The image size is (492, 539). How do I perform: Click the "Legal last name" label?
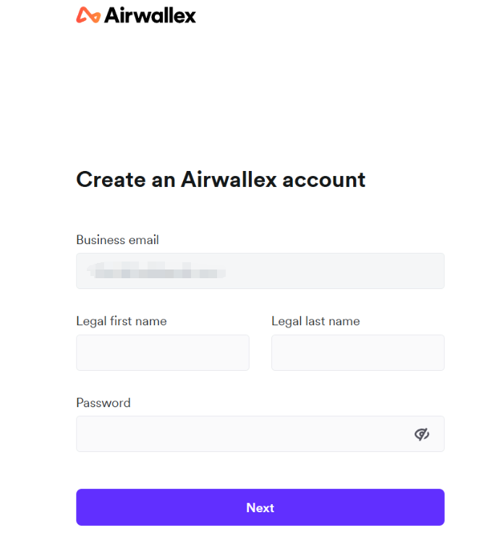tap(315, 321)
